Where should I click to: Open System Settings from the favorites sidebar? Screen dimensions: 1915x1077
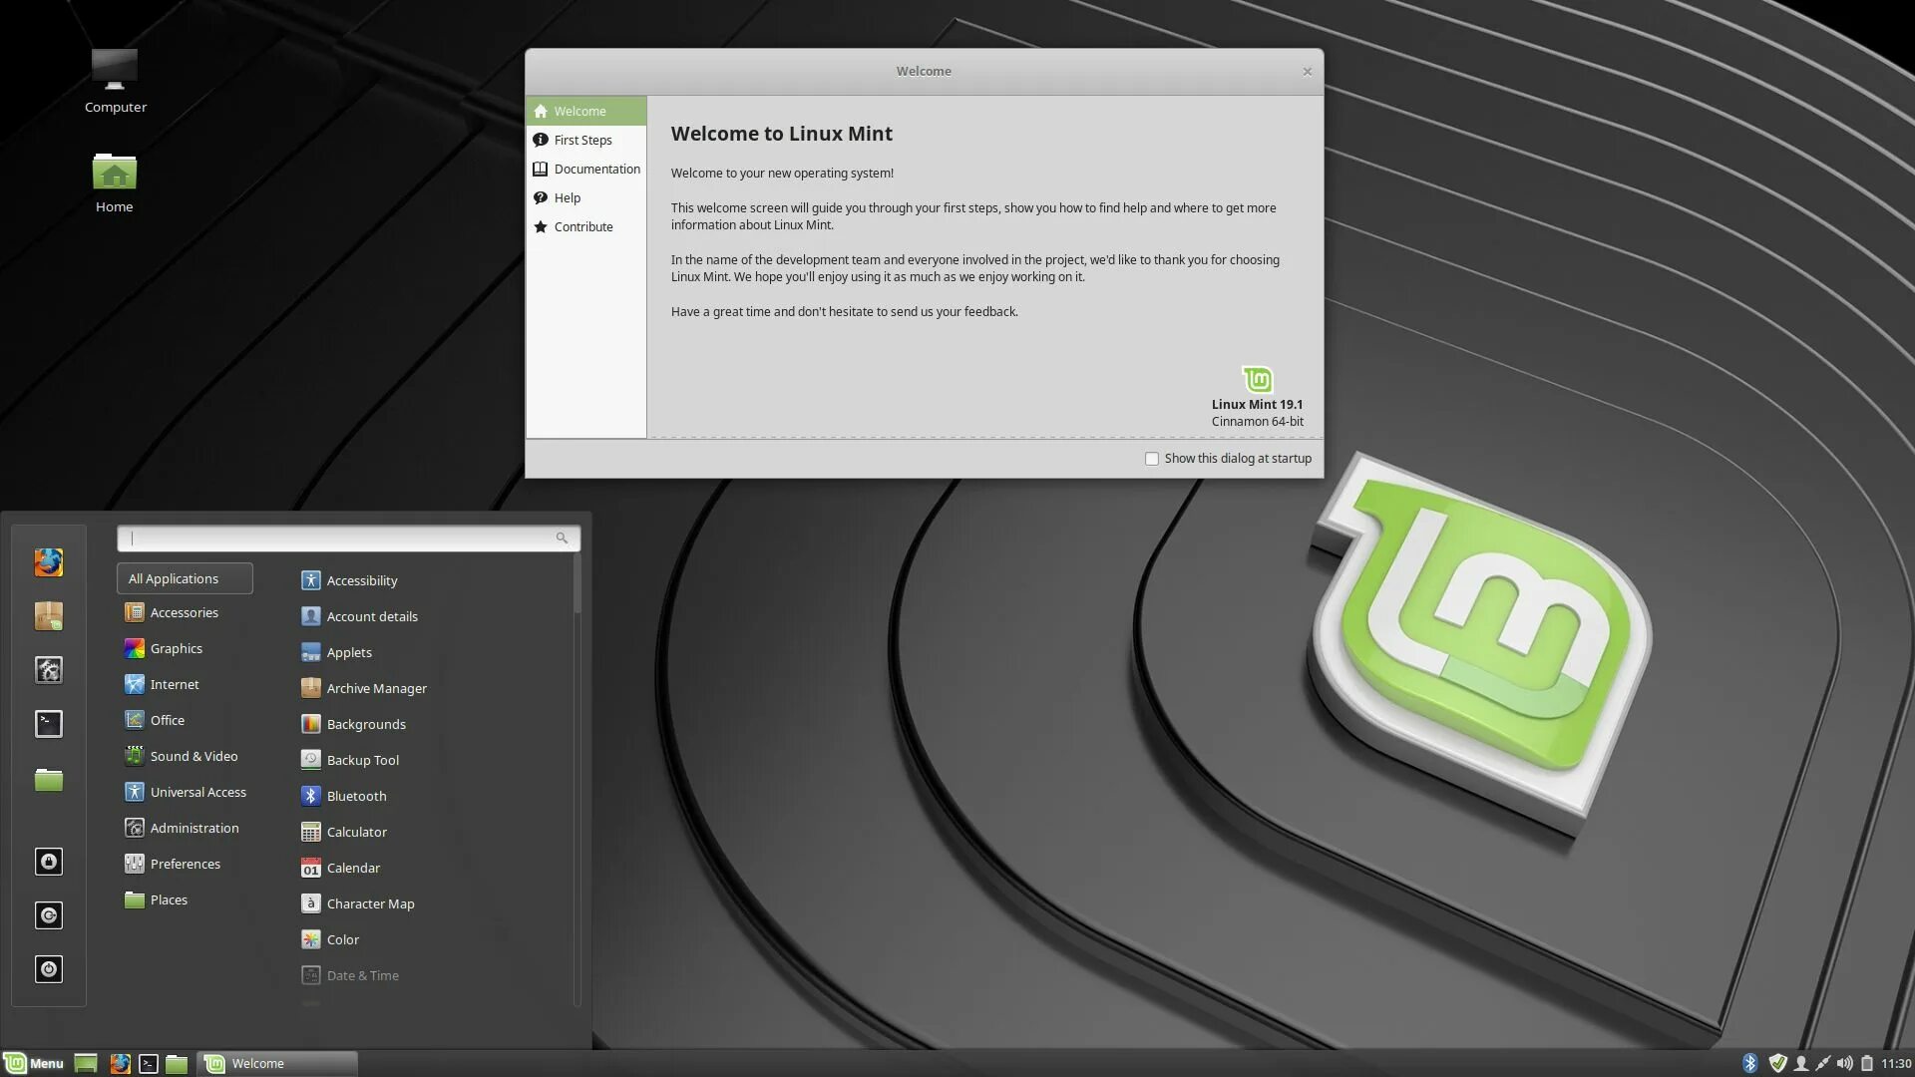tap(48, 670)
